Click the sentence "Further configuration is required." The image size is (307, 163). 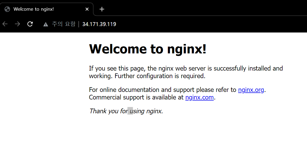coord(160,76)
